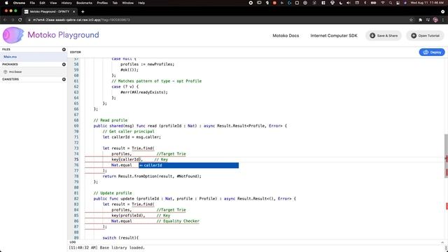Viewport: 448px width, 252px height.
Task: Click Save & Share button
Action: pyautogui.click(x=384, y=36)
